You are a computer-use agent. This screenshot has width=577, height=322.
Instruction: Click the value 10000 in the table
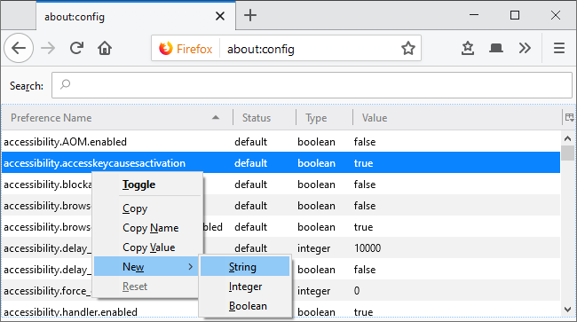(x=368, y=248)
